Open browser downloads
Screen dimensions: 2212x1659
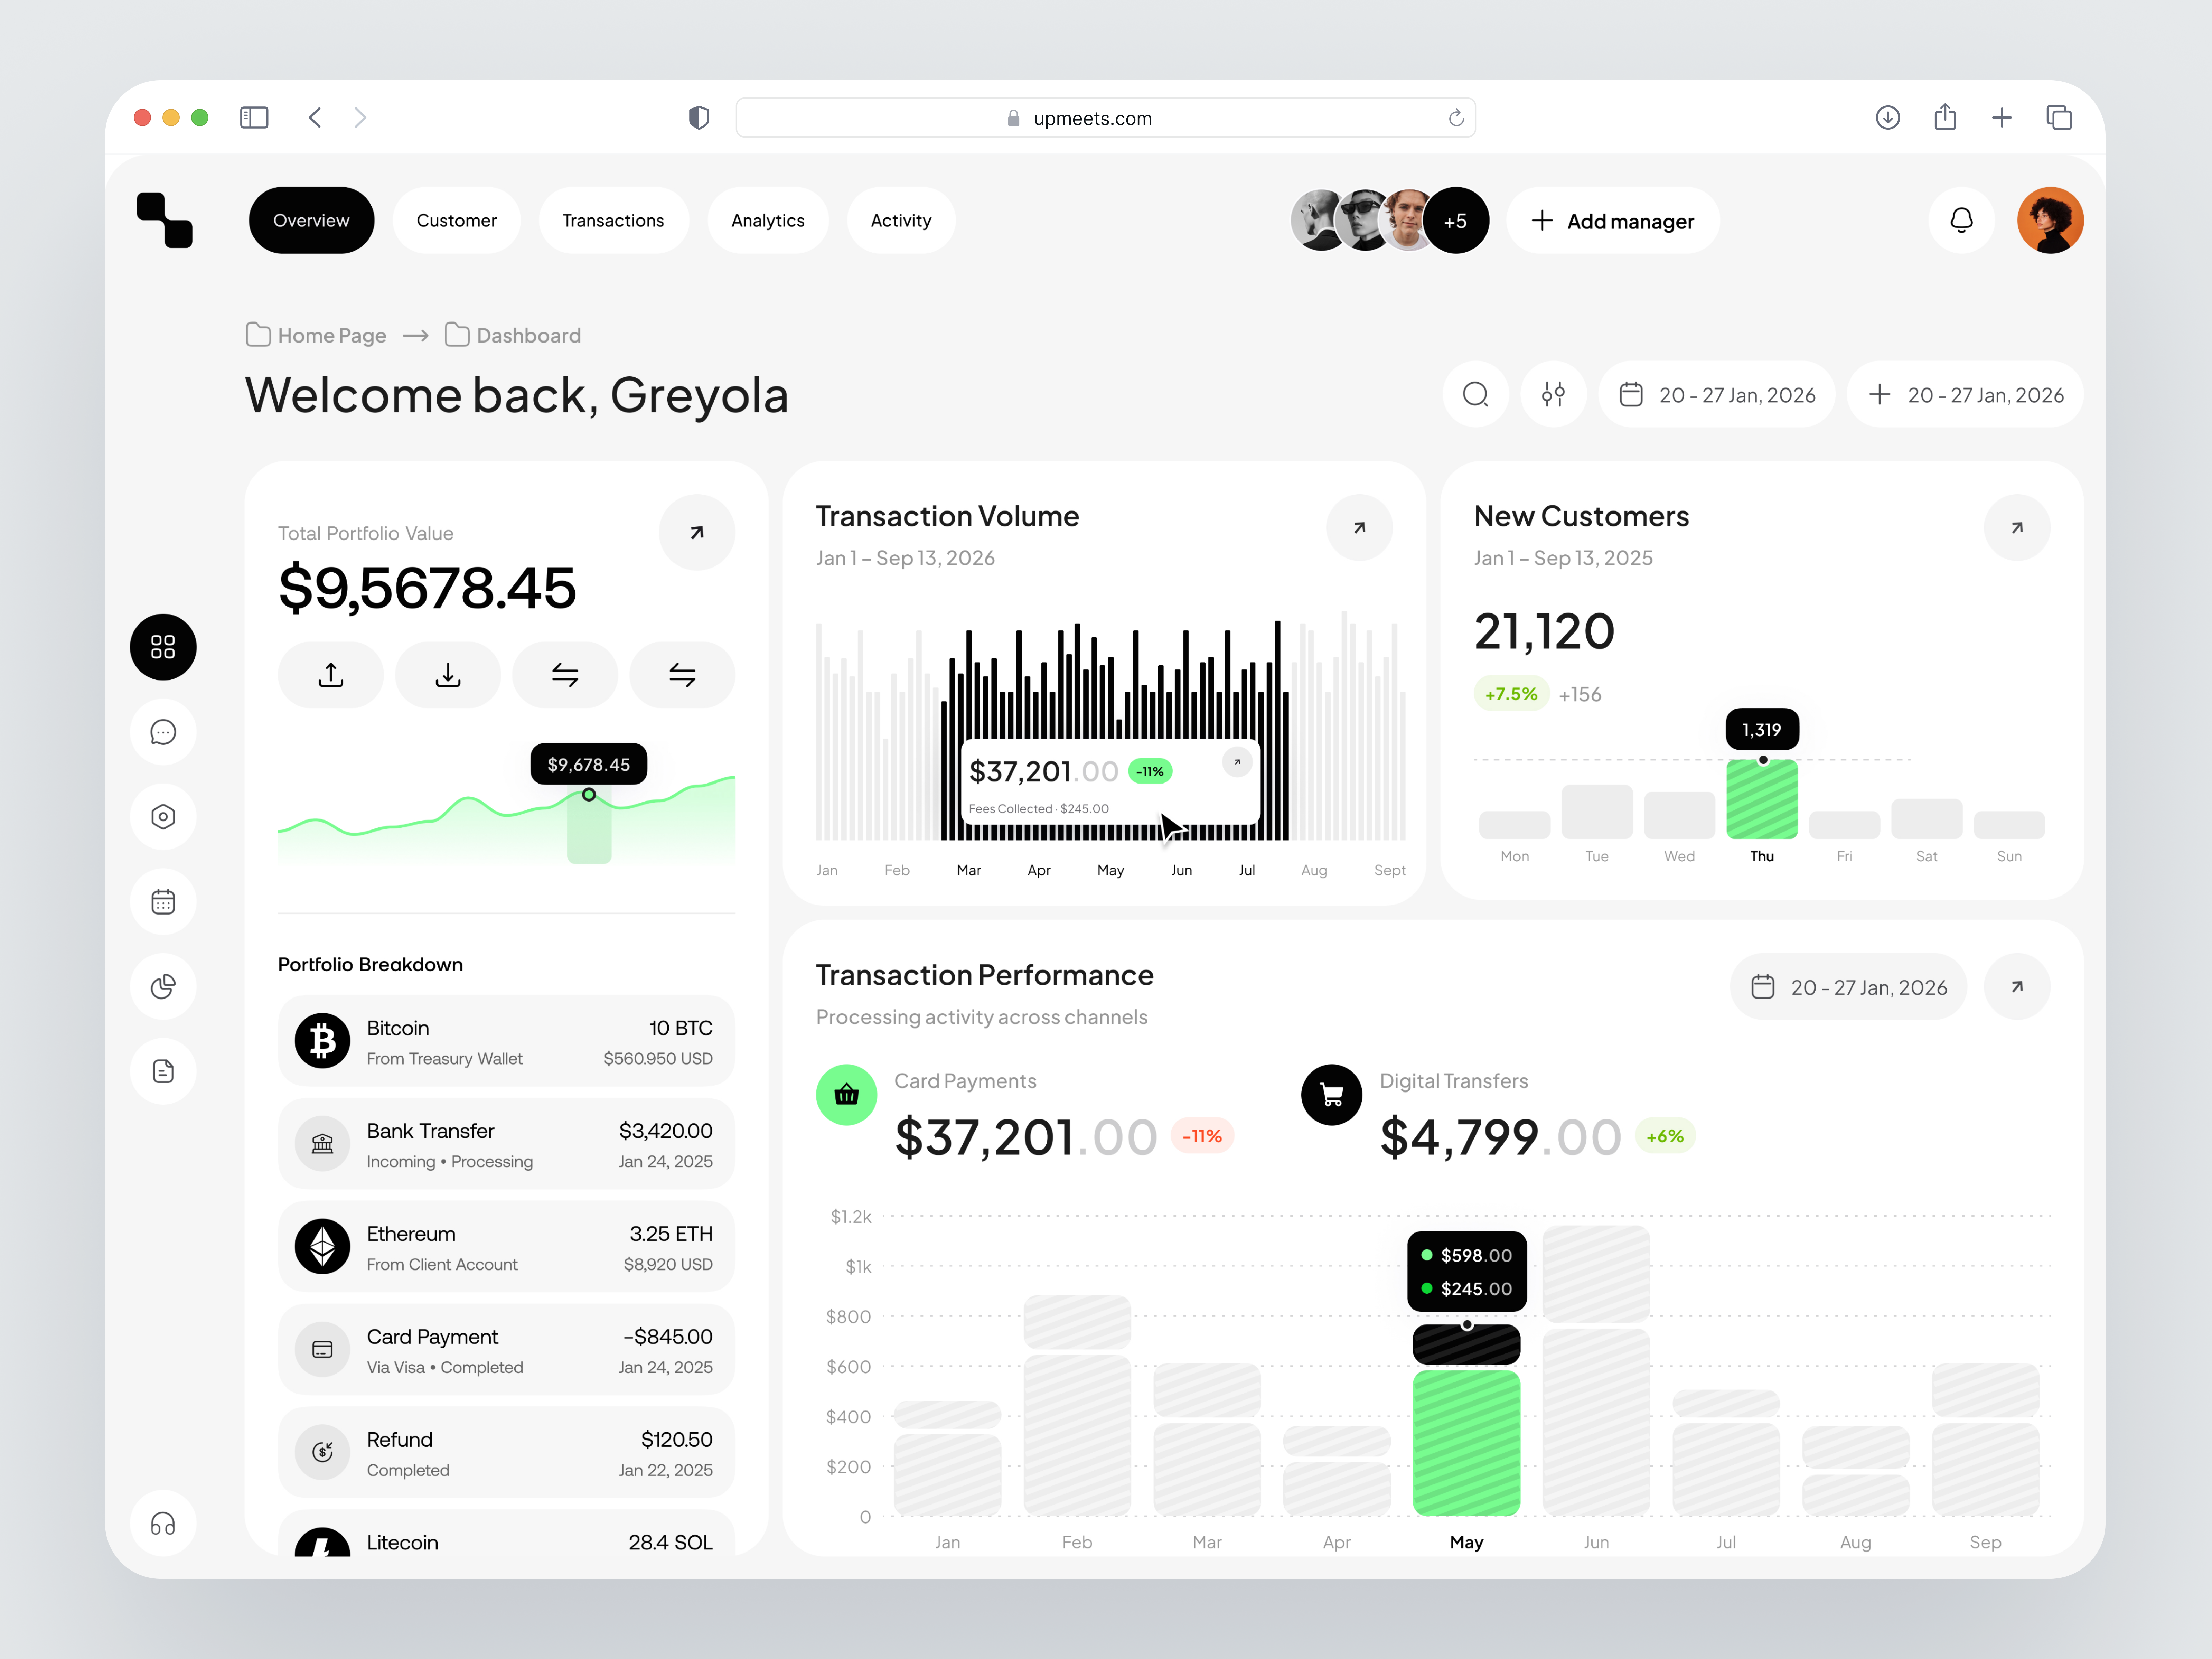click(x=1888, y=118)
